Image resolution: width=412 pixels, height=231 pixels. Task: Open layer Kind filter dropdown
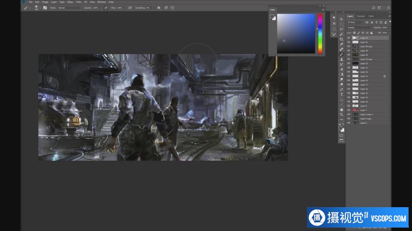tap(355, 22)
